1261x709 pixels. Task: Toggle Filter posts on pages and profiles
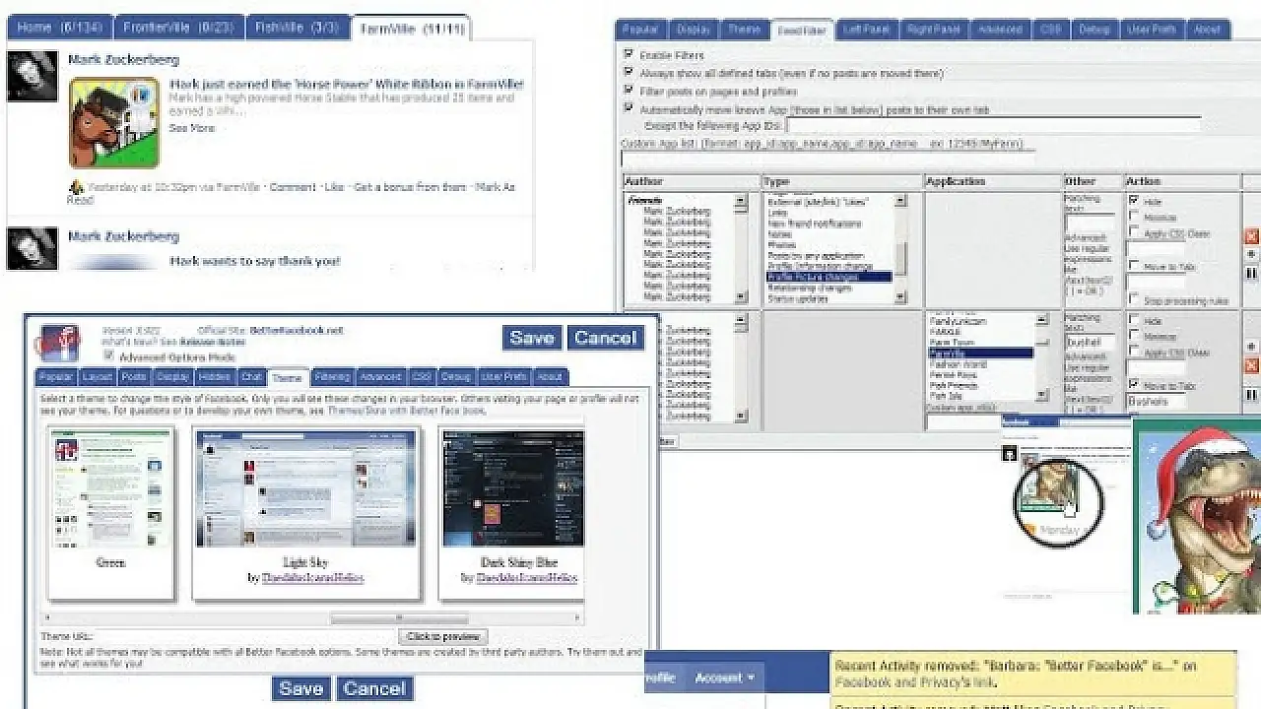629,92
